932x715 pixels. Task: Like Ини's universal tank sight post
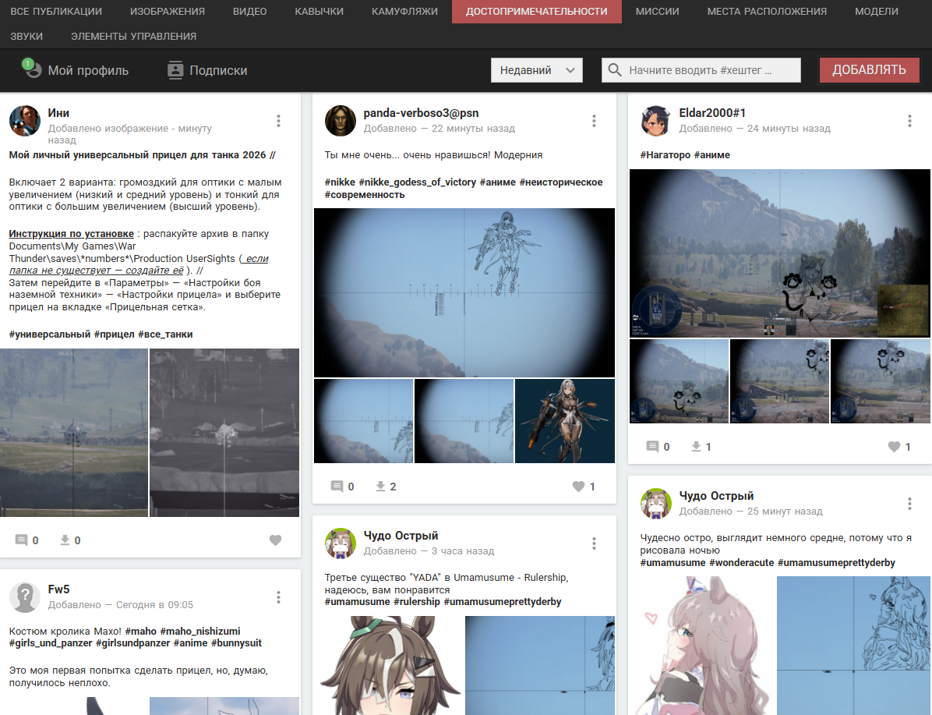pos(275,540)
